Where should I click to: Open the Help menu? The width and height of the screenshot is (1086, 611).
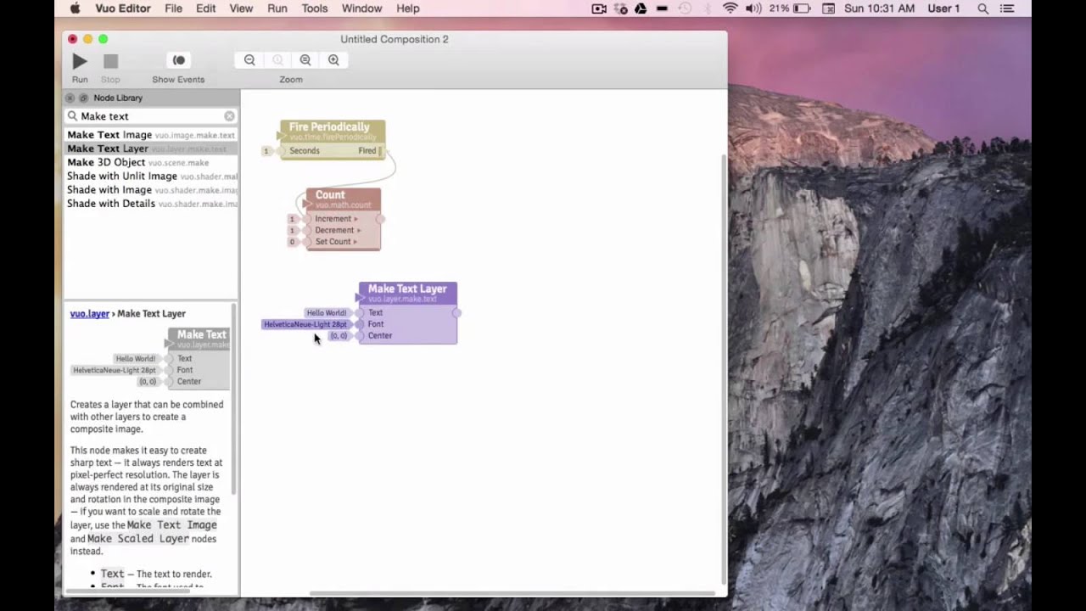[408, 8]
